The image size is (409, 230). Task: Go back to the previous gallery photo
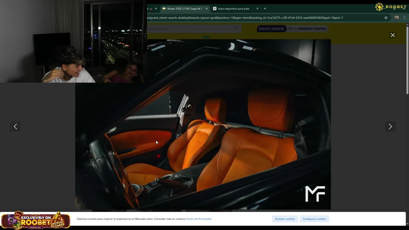coord(15,126)
